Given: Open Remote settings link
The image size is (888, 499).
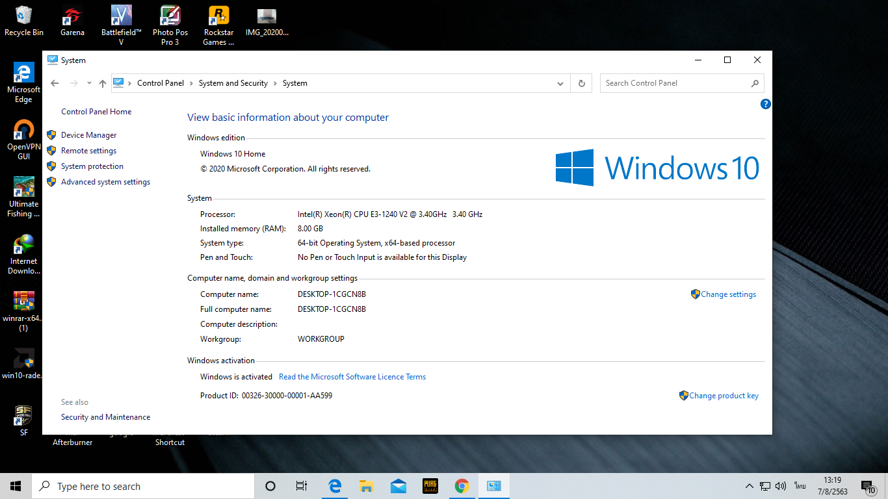Looking at the screenshot, I should 89,151.
